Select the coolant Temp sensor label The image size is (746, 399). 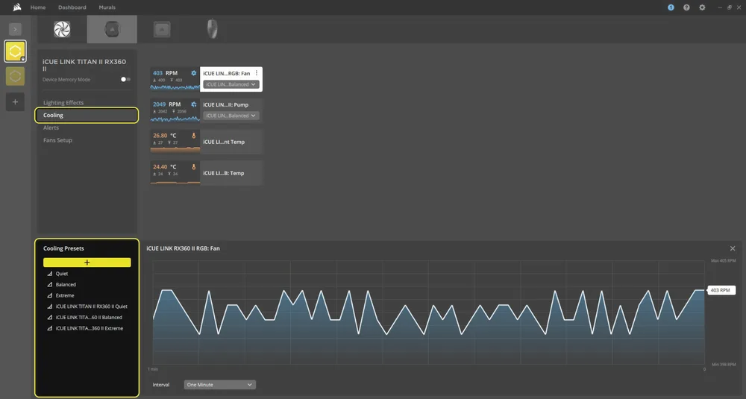click(x=224, y=142)
